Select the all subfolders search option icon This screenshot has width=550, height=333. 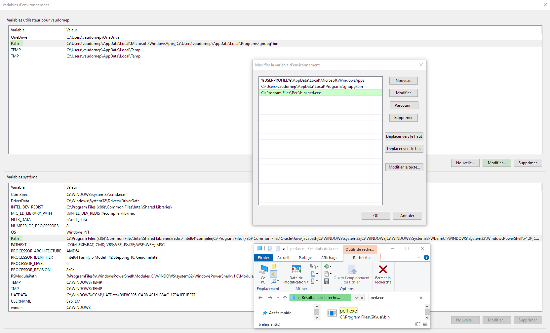click(x=274, y=274)
